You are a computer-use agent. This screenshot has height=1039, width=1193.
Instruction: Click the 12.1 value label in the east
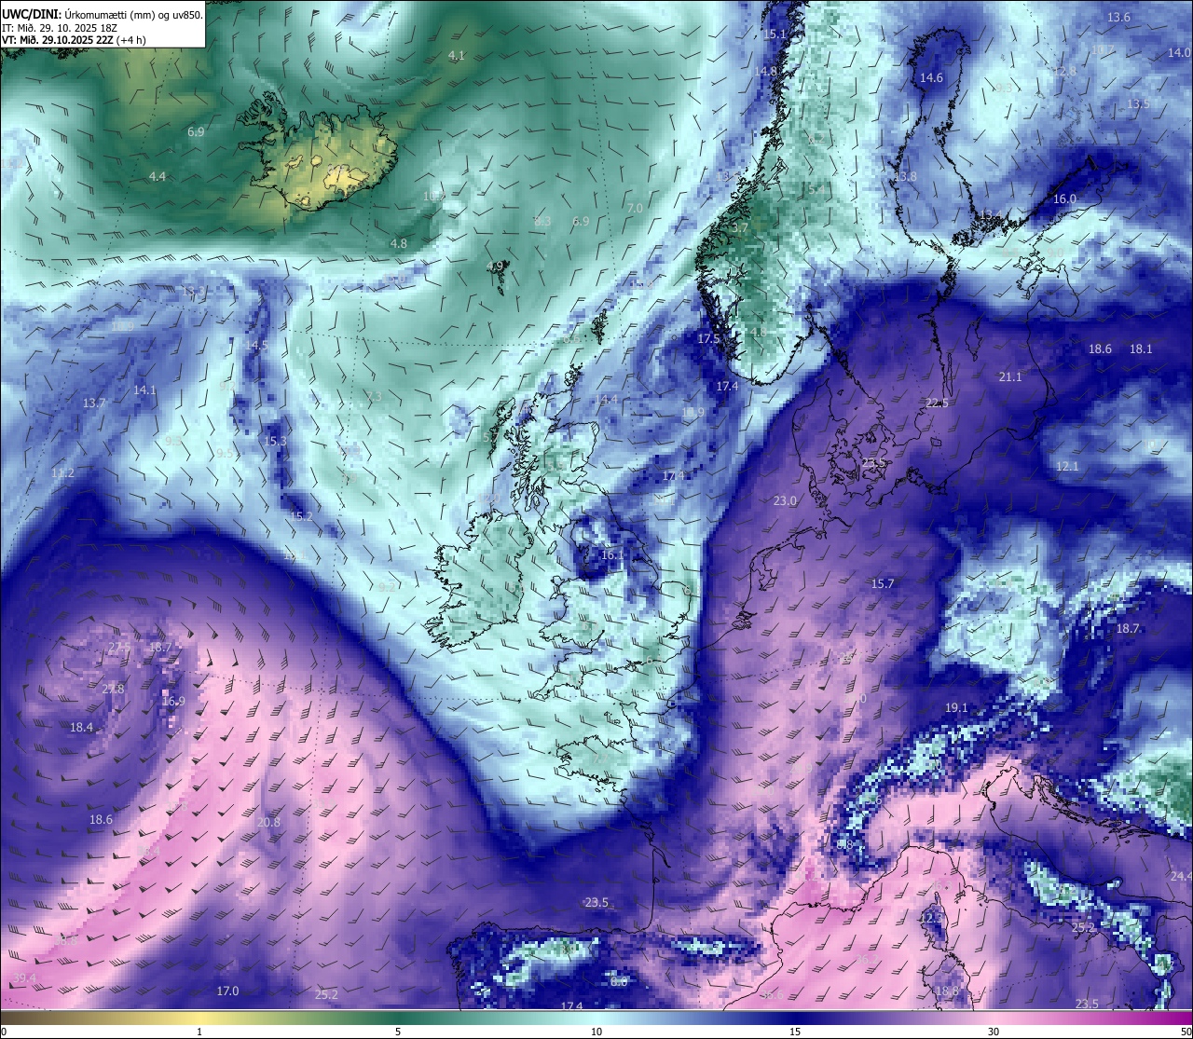[1067, 466]
